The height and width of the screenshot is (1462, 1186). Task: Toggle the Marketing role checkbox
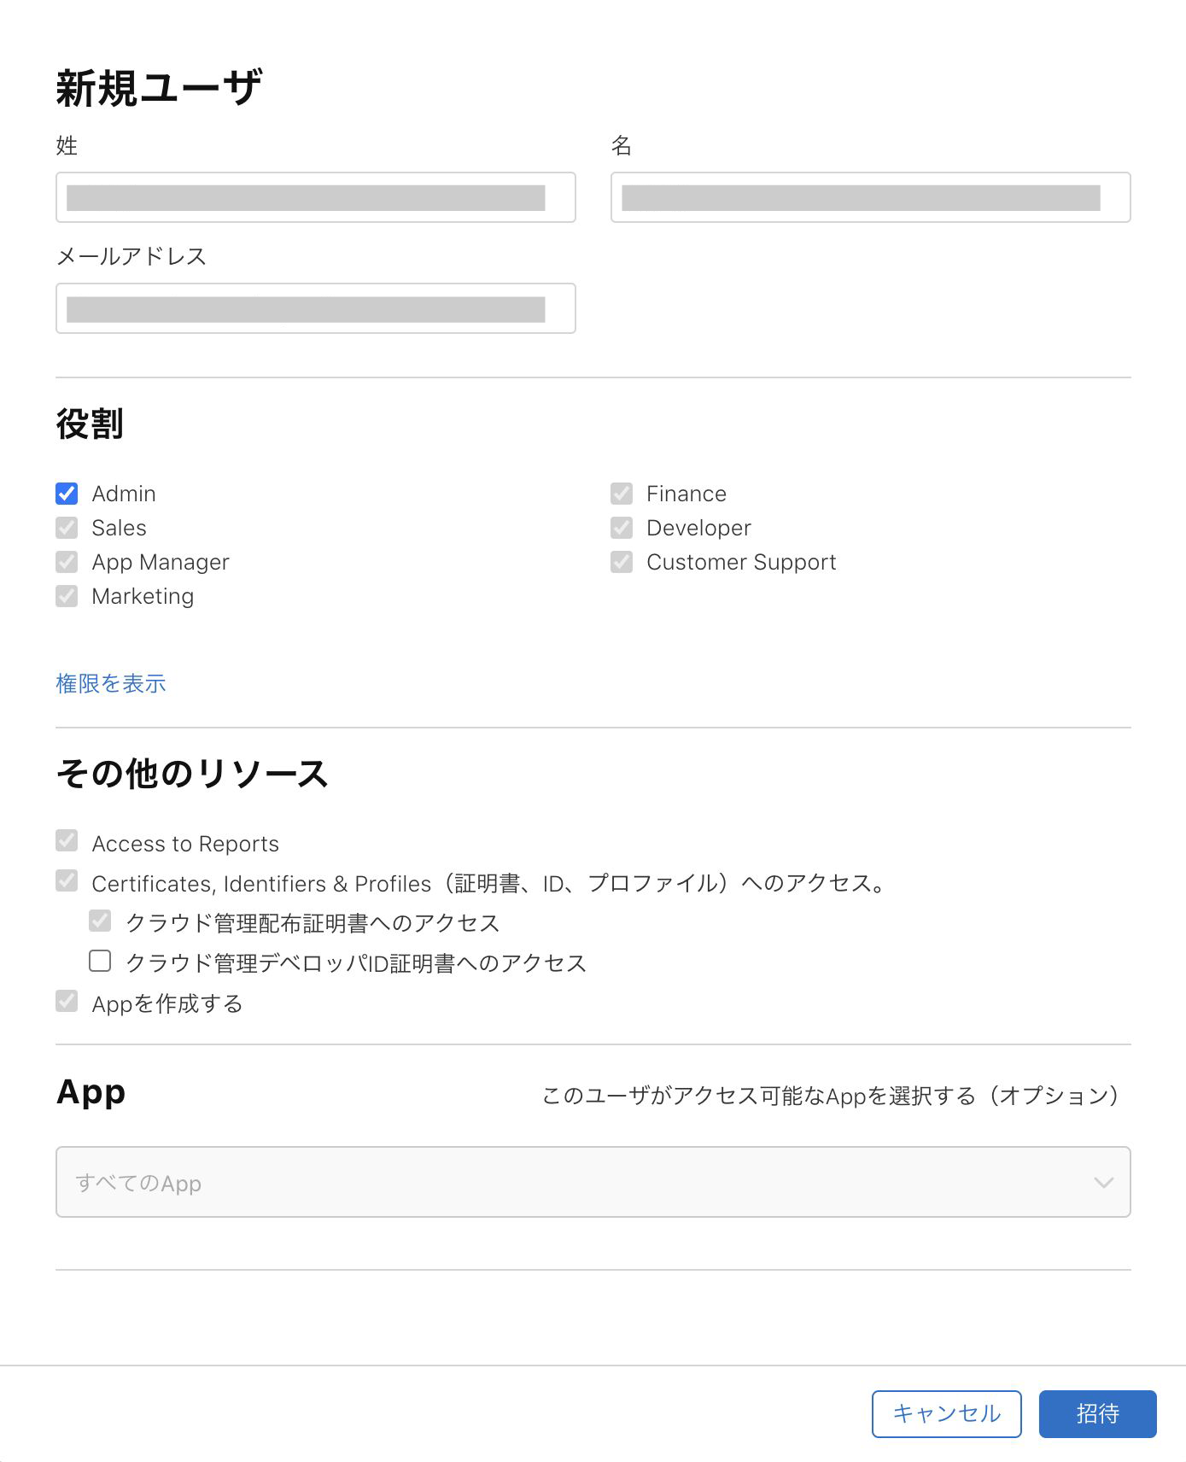[x=67, y=596]
